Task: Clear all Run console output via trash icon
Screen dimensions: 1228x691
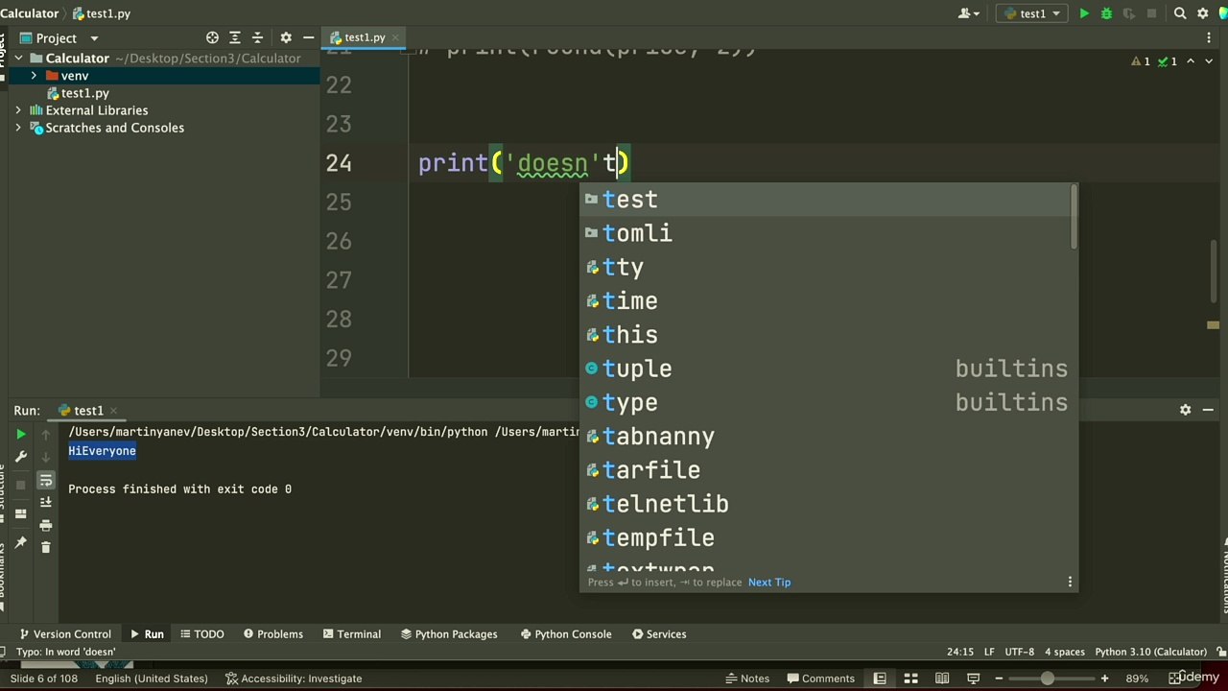Action: click(x=45, y=547)
